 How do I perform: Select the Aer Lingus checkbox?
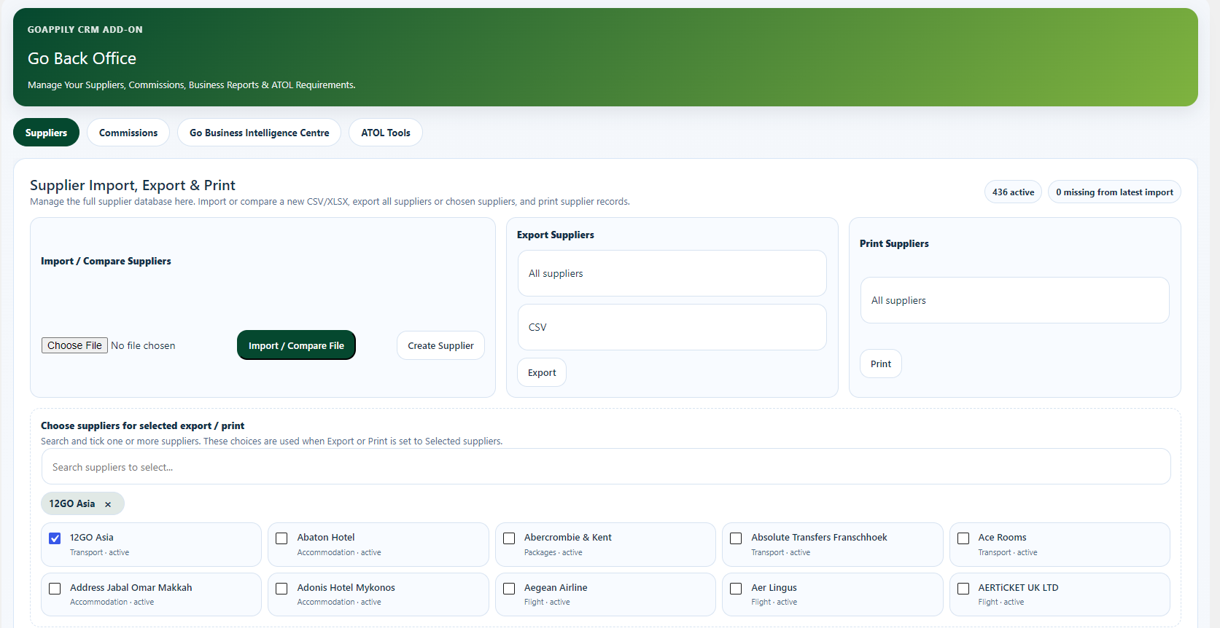click(x=736, y=589)
